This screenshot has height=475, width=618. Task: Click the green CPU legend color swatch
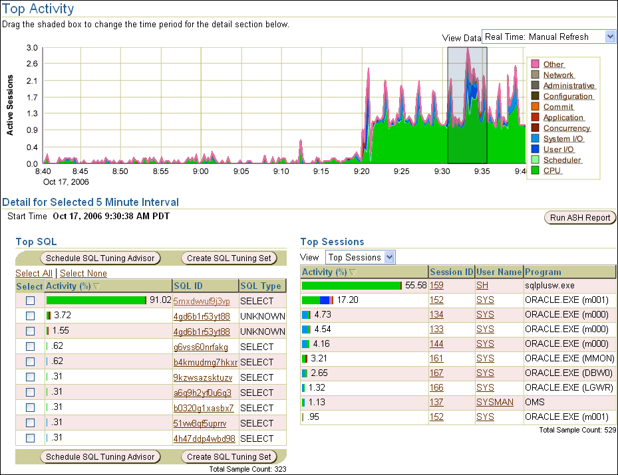(x=534, y=171)
